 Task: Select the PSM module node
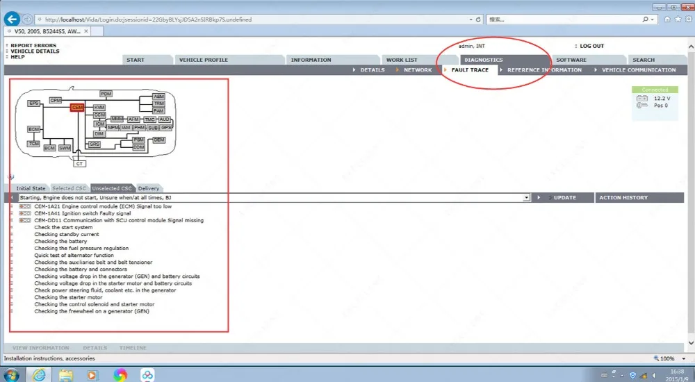pos(139,140)
